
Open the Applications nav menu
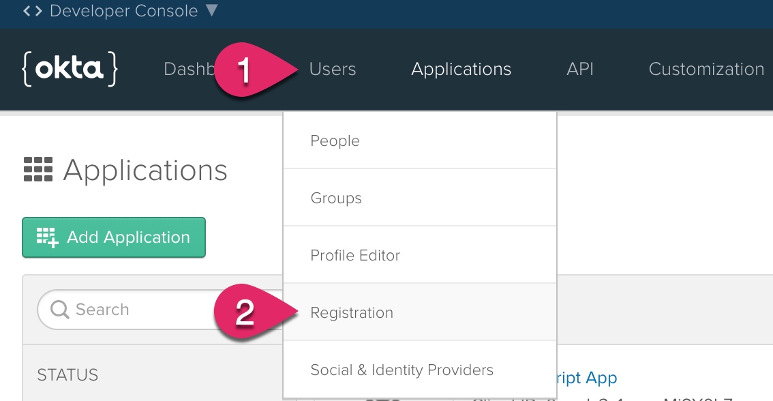[x=461, y=69]
